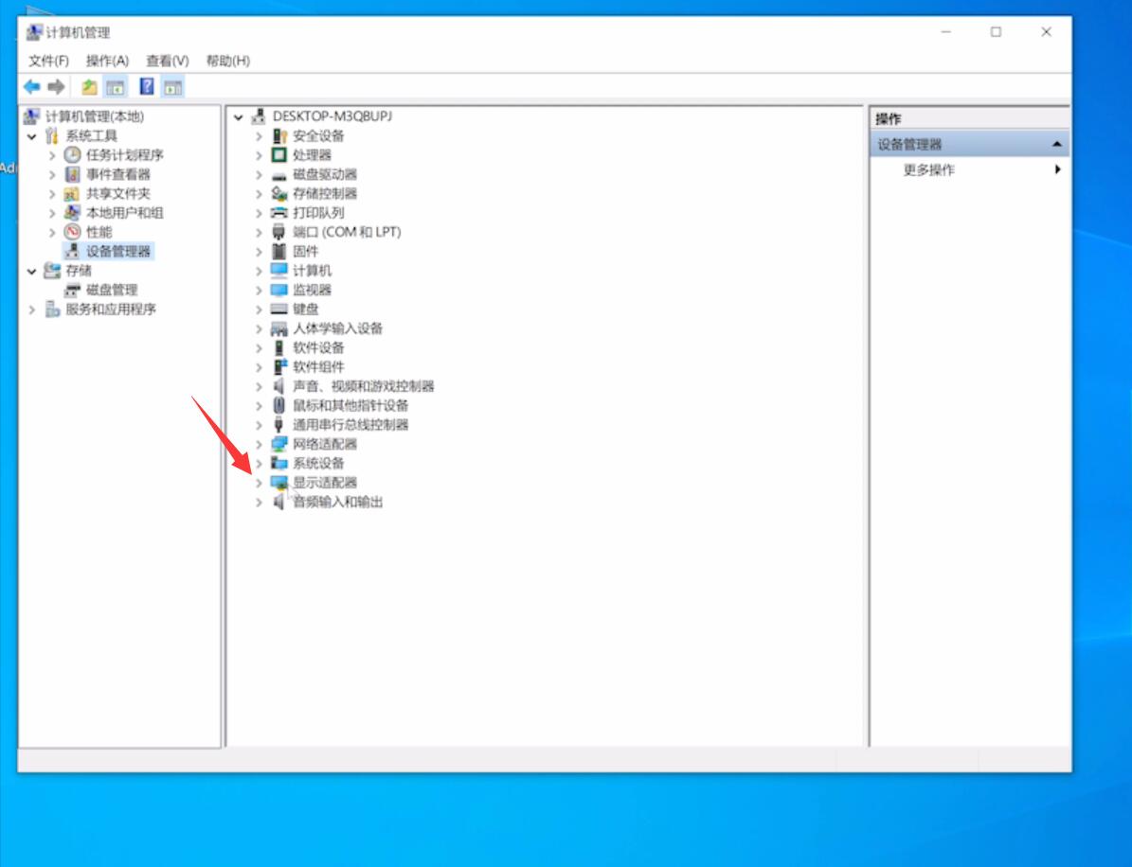This screenshot has width=1132, height=867.
Task: Click the 固件 firmware icon
Action: click(x=279, y=251)
